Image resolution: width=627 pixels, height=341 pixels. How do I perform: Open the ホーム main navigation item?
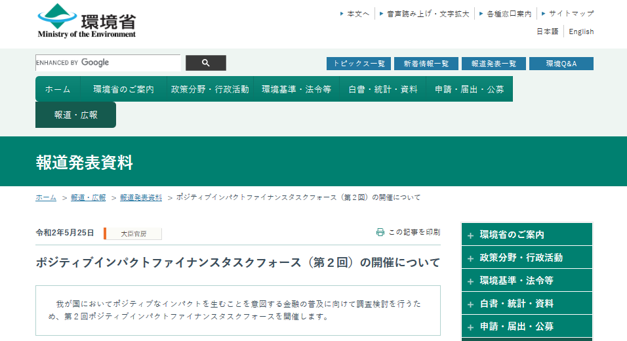(58, 89)
